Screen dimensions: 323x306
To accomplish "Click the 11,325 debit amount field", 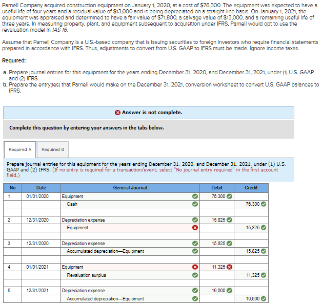I will (217, 267).
